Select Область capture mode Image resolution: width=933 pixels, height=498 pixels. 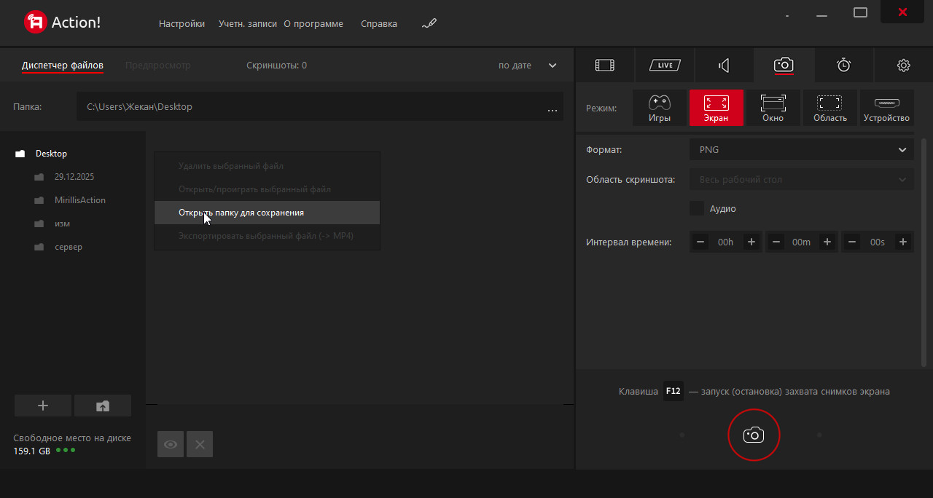(829, 108)
